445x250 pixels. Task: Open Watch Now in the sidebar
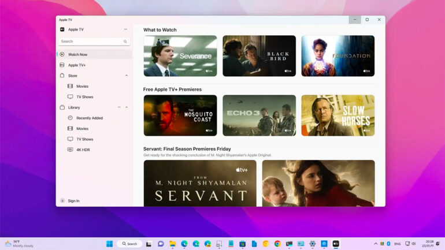[77, 54]
